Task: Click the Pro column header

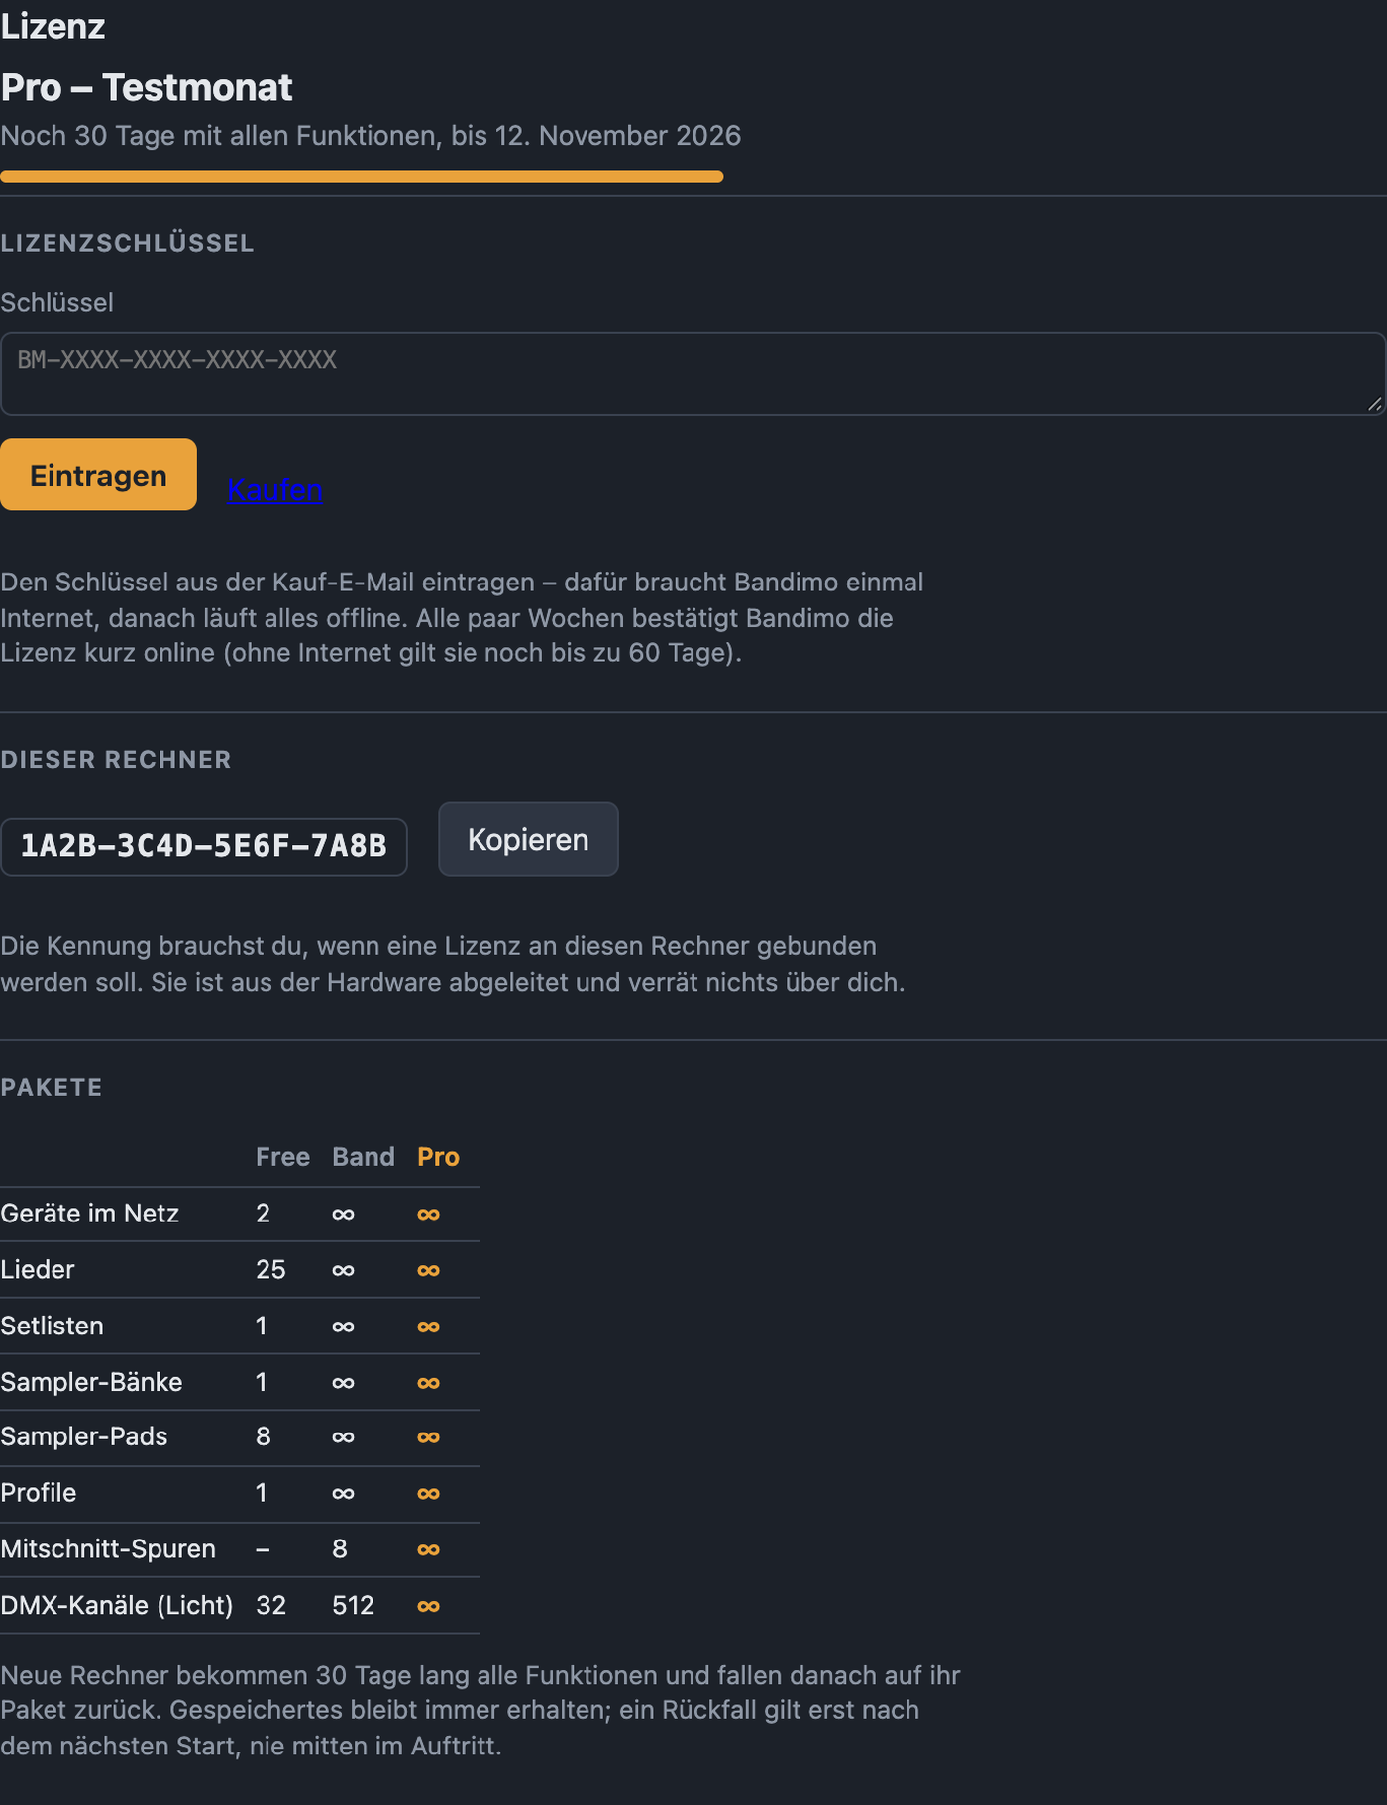Action: click(x=438, y=1157)
